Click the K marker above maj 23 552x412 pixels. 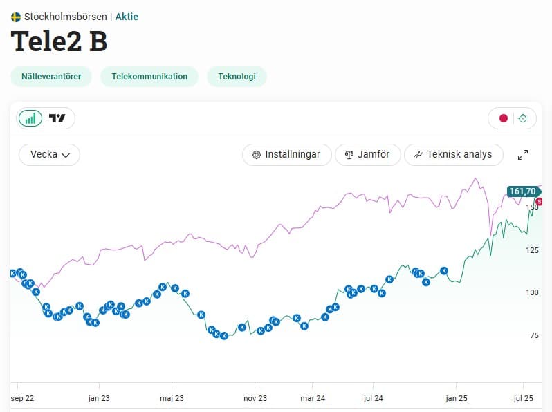[x=163, y=286]
